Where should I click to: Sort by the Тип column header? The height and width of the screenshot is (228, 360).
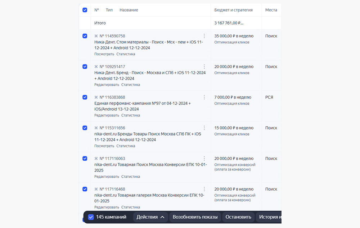click(x=109, y=10)
